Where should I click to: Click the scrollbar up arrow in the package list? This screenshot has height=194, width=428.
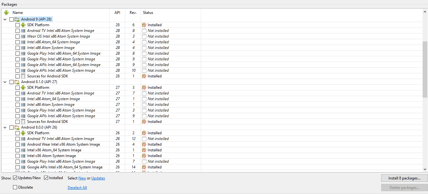click(x=425, y=11)
